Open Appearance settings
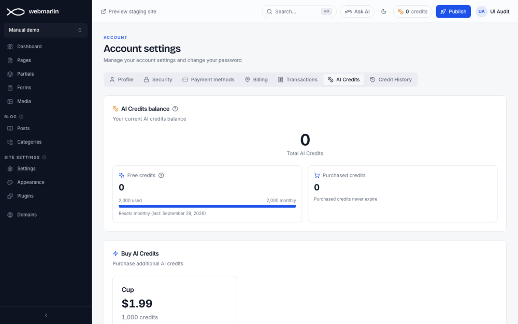The width and height of the screenshot is (518, 324). (x=46, y=182)
